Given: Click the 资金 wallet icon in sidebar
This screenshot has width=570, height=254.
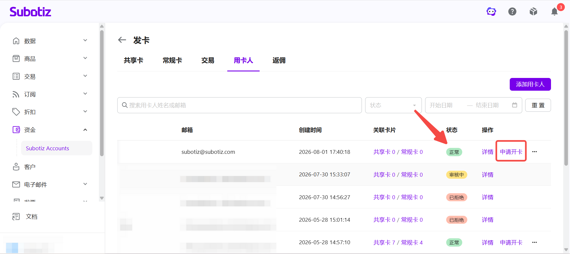Looking at the screenshot, I should click(x=16, y=130).
